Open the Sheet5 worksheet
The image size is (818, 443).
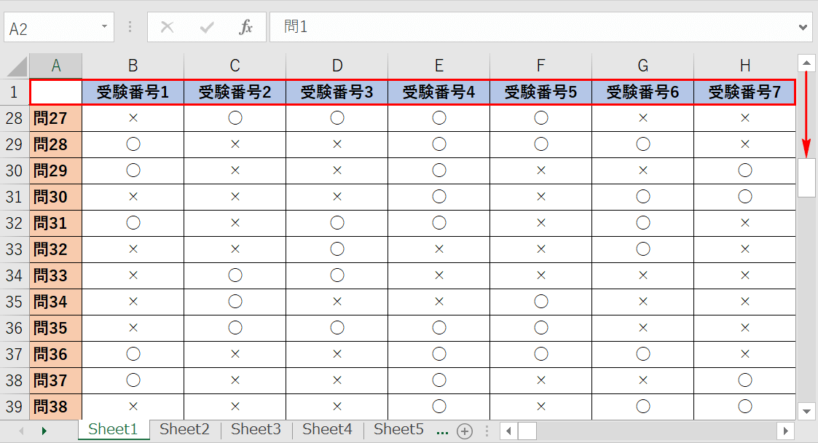coord(398,430)
